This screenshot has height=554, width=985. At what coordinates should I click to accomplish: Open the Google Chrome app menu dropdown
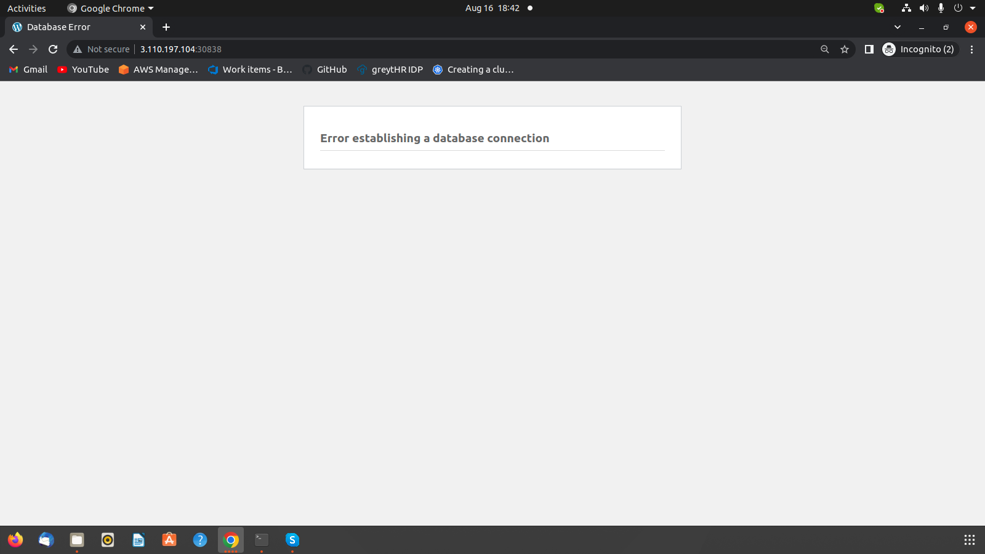[111, 8]
